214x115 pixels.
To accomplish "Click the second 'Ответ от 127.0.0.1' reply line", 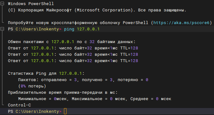I will [73, 54].
